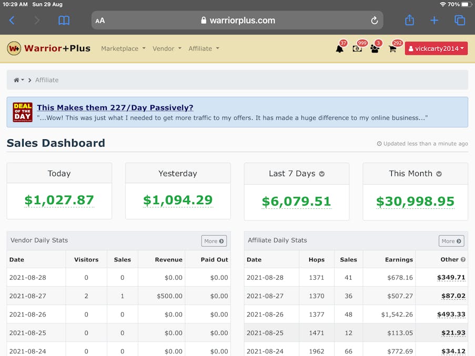Reload the warriorplus.com page
This screenshot has width=475, height=356.
click(x=375, y=21)
